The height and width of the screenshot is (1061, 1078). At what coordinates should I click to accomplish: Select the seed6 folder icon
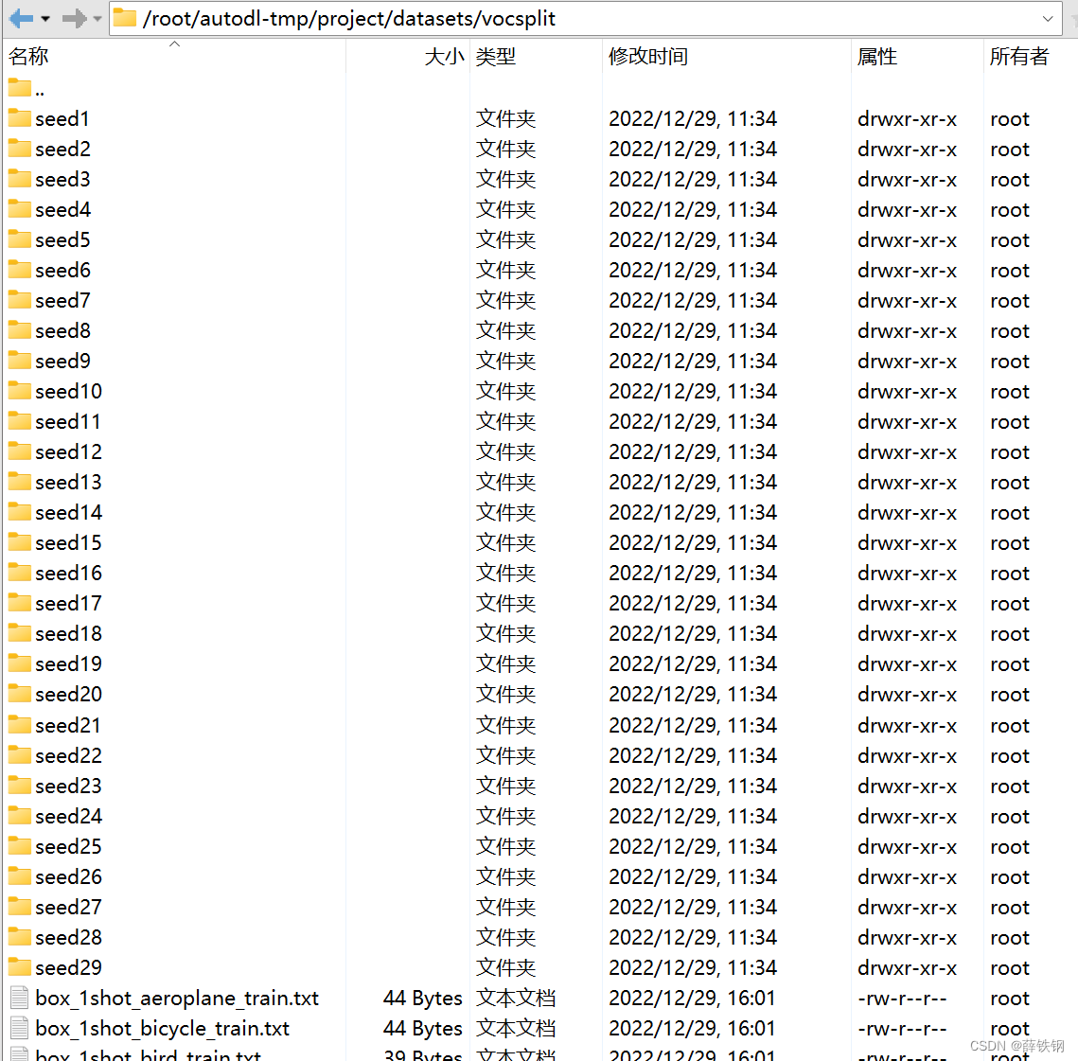point(20,270)
